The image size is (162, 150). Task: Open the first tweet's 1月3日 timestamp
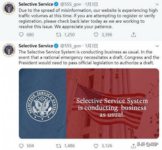[x=91, y=4]
